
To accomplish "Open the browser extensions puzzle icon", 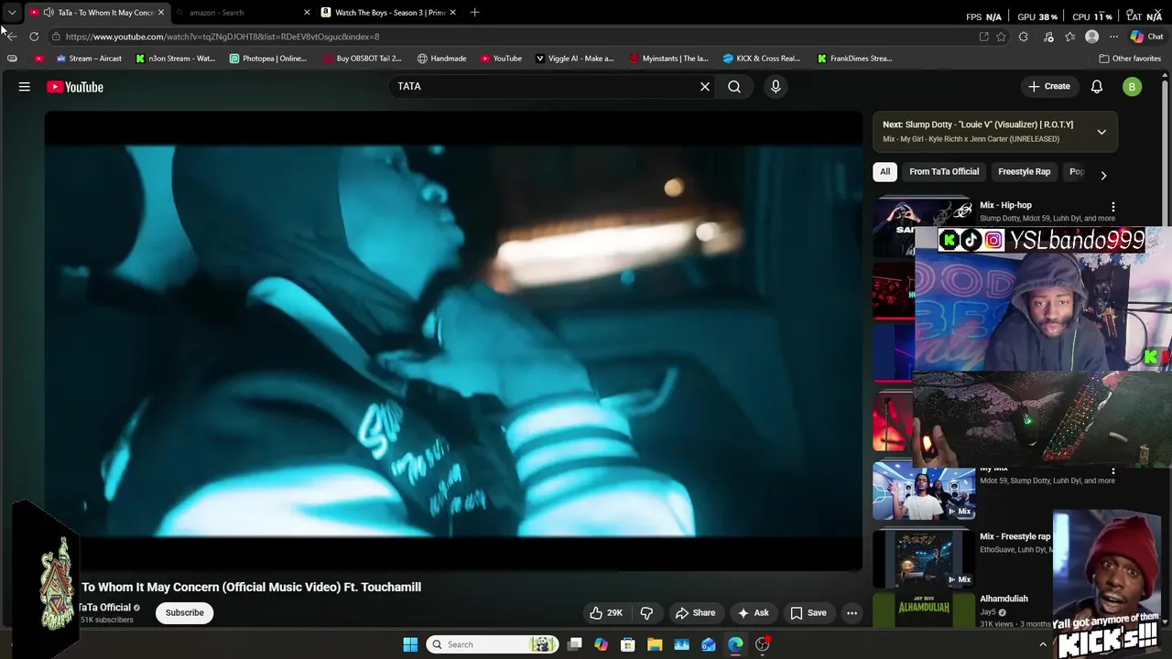I will [1024, 37].
